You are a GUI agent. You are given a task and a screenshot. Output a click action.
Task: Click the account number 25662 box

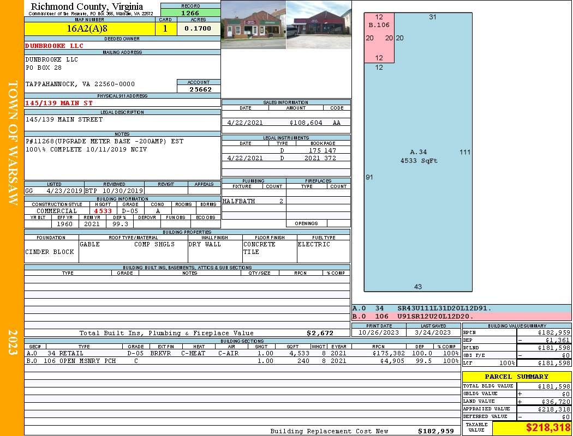199,89
